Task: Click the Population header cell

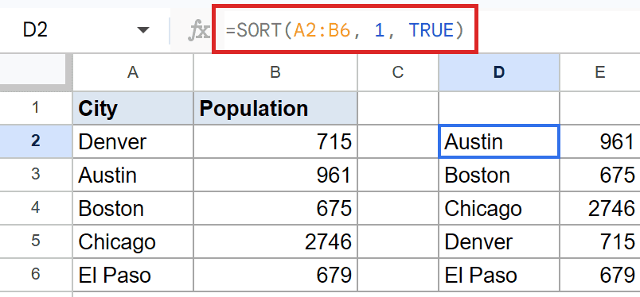Action: coord(275,108)
